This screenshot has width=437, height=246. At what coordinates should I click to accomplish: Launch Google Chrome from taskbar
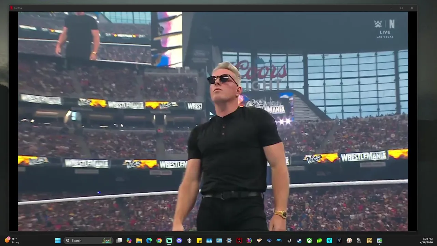[159, 241]
